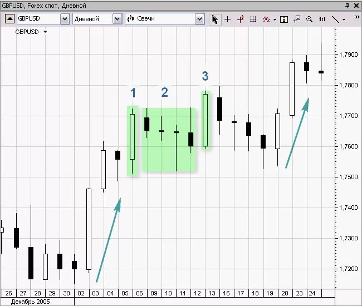This screenshot has width=362, height=306.
Task: Select the line drawing tool
Action: pyautogui.click(x=335, y=19)
